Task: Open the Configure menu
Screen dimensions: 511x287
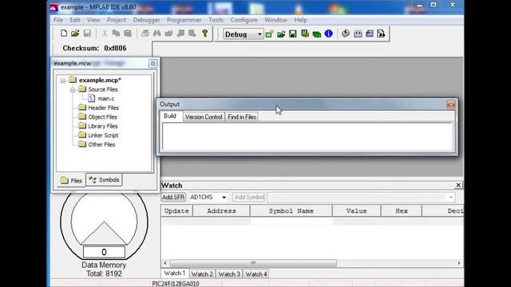Action: coord(244,20)
